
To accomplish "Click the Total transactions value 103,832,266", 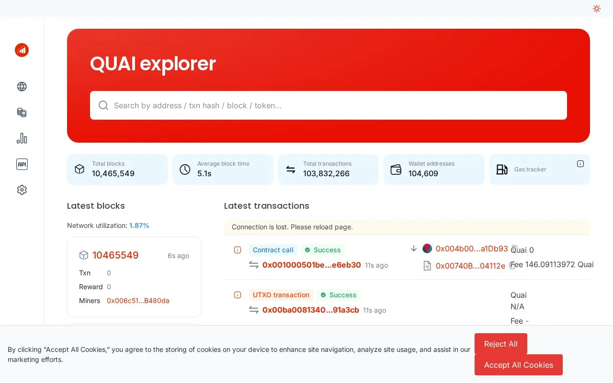I will pyautogui.click(x=326, y=173).
